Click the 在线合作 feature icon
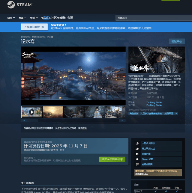192x193 pixels. (137, 154)
